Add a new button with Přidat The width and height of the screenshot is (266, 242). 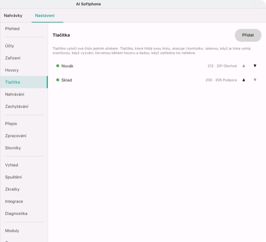tap(248, 35)
